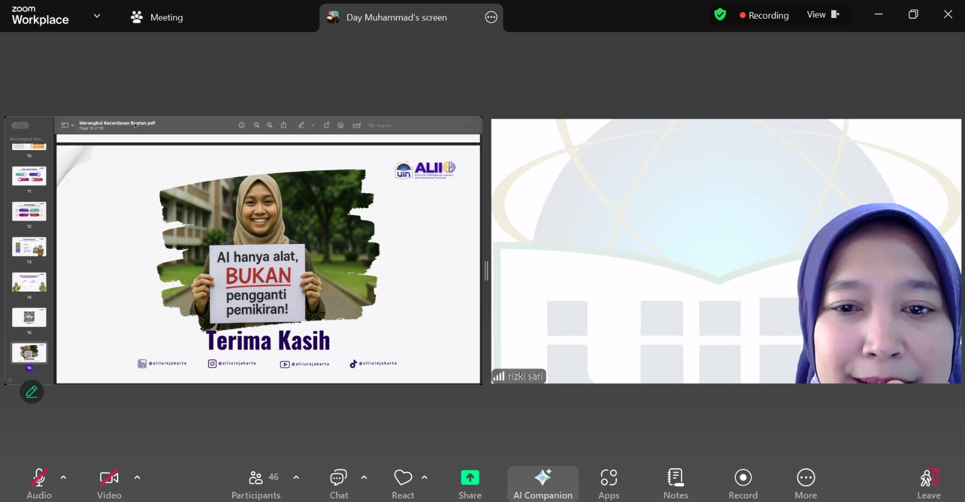The image size is (965, 502).
Task: Open the AI Companion panel
Action: pyautogui.click(x=543, y=484)
